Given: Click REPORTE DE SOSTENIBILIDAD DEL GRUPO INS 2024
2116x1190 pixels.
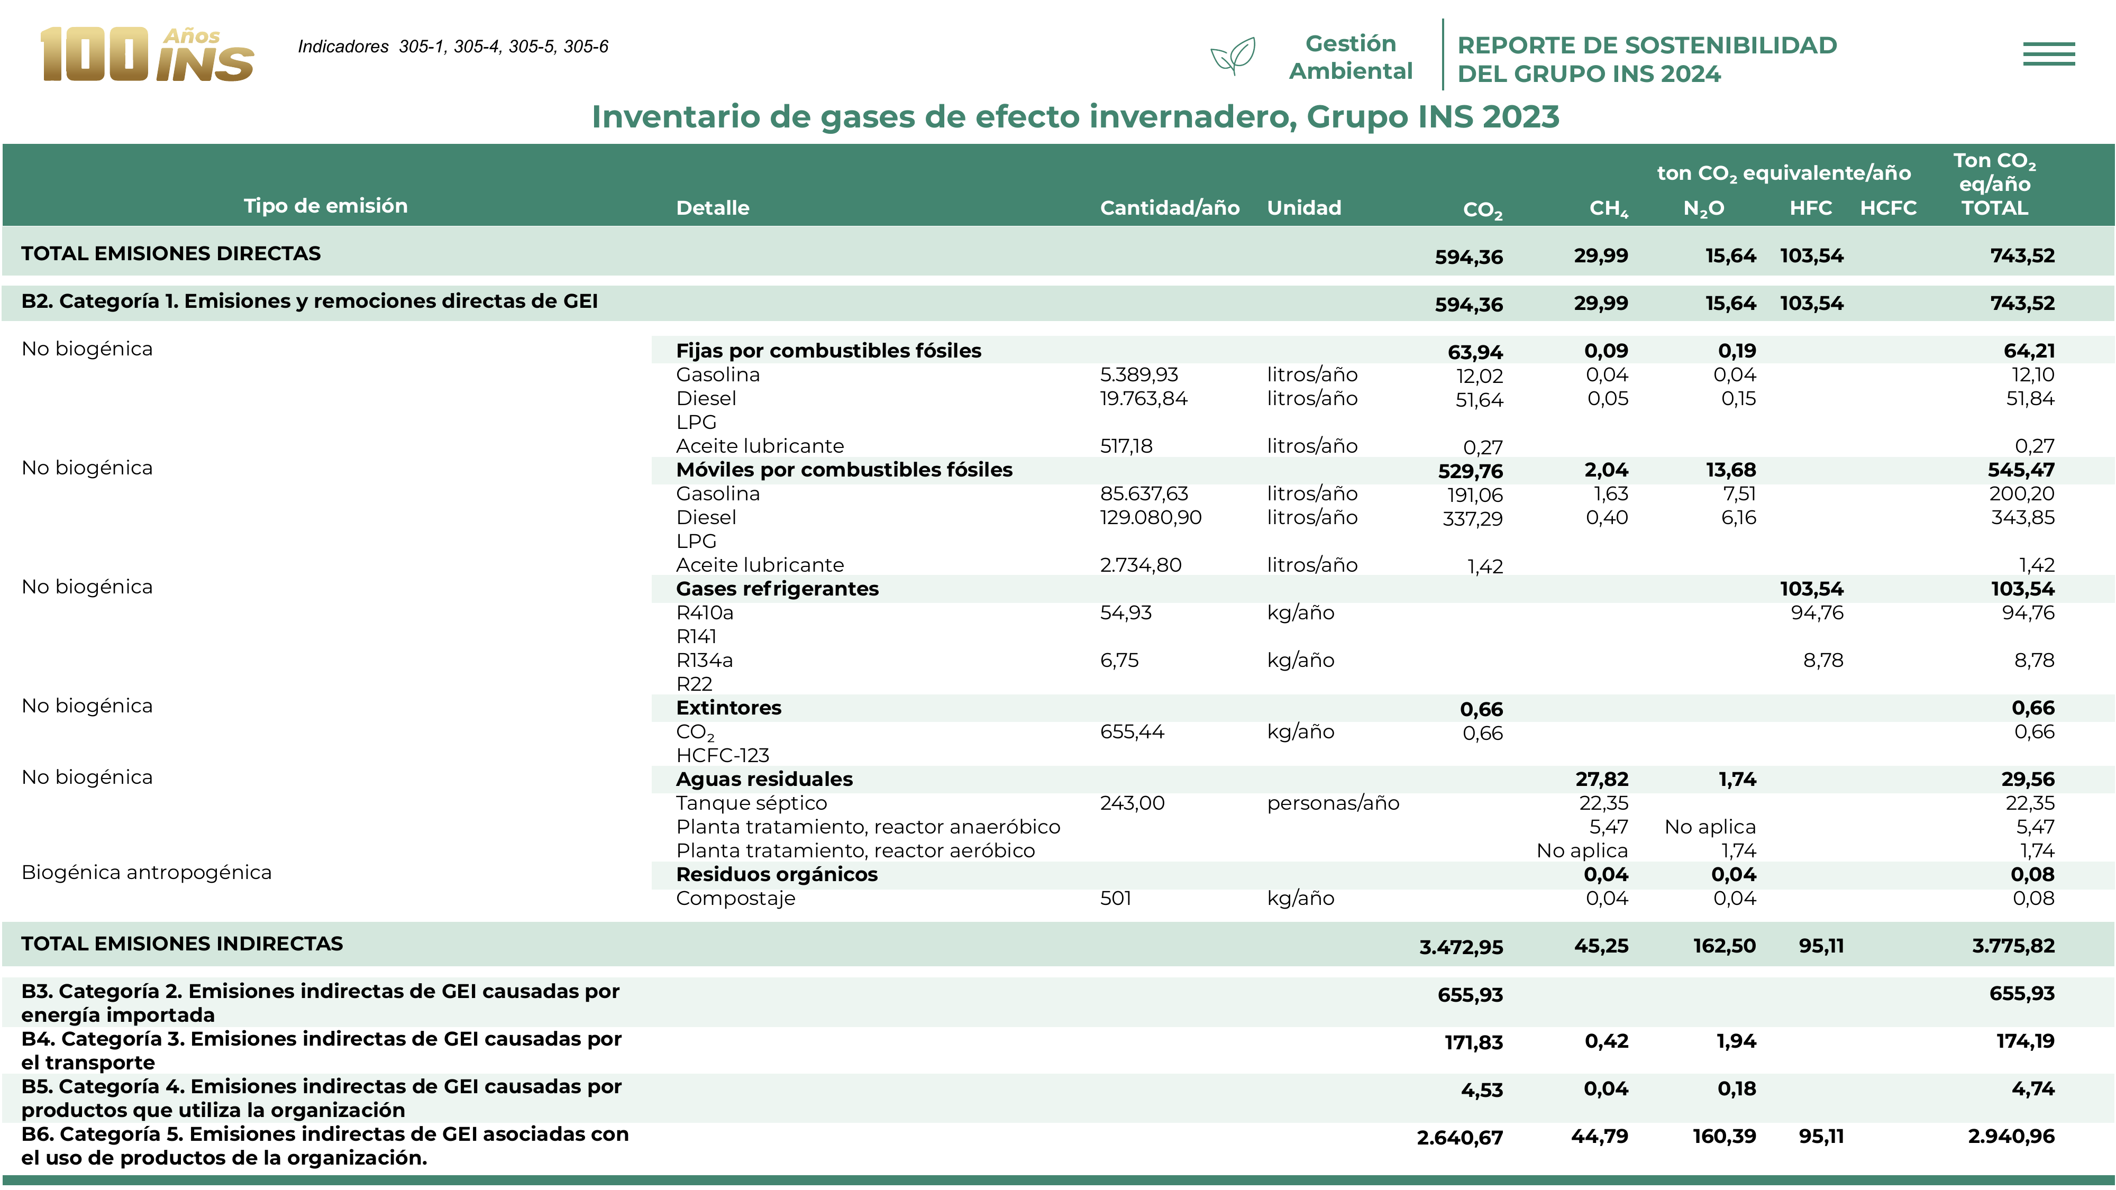Looking at the screenshot, I should click(1647, 59).
